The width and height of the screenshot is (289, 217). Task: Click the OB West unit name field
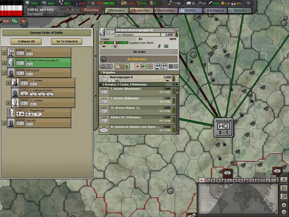point(145,30)
